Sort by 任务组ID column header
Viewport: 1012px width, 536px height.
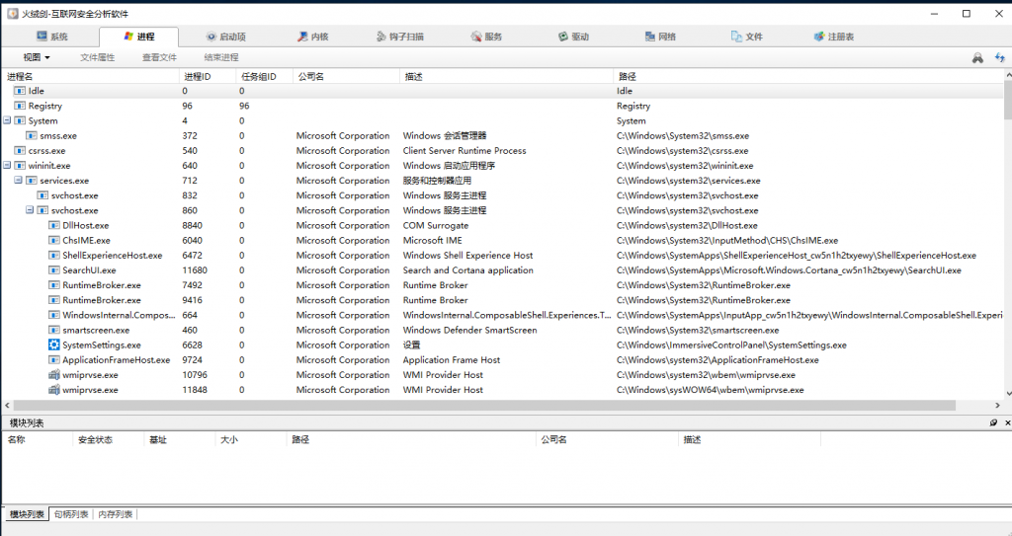click(264, 76)
